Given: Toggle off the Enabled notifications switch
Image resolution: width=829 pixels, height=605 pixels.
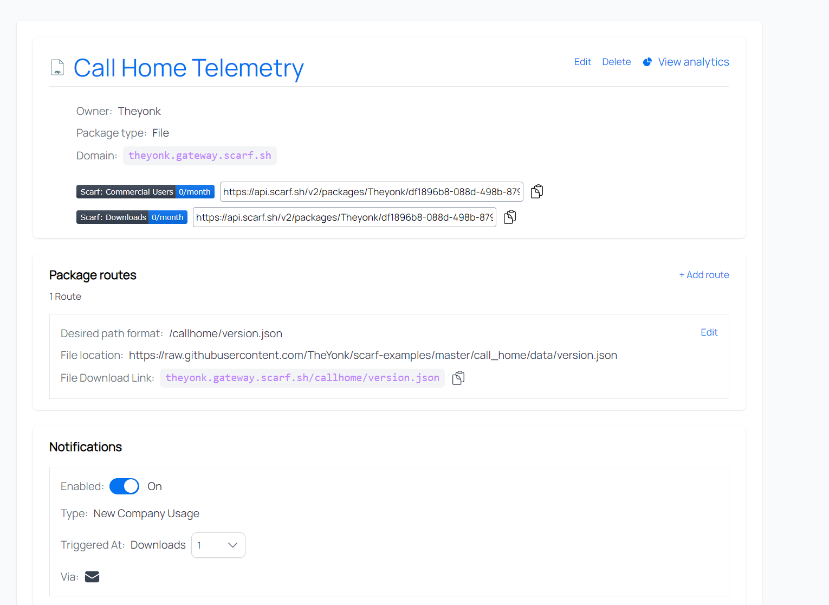Looking at the screenshot, I should 124,486.
